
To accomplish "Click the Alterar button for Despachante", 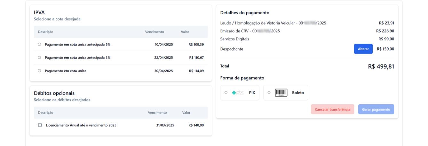I will (x=363, y=49).
